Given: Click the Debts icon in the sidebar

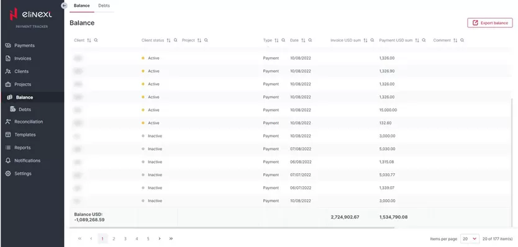Looking at the screenshot, I should click(13, 109).
